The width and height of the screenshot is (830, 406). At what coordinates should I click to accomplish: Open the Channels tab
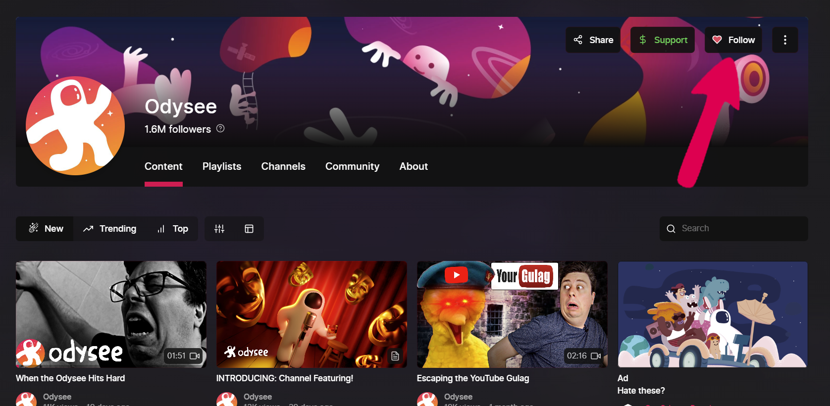pyautogui.click(x=283, y=166)
